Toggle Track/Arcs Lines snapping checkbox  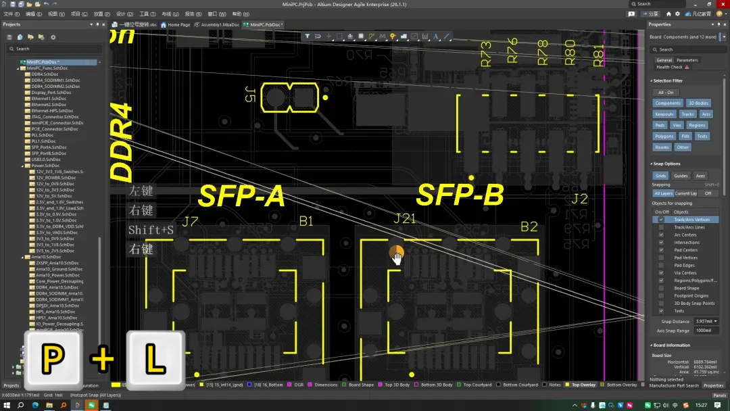[x=661, y=227]
